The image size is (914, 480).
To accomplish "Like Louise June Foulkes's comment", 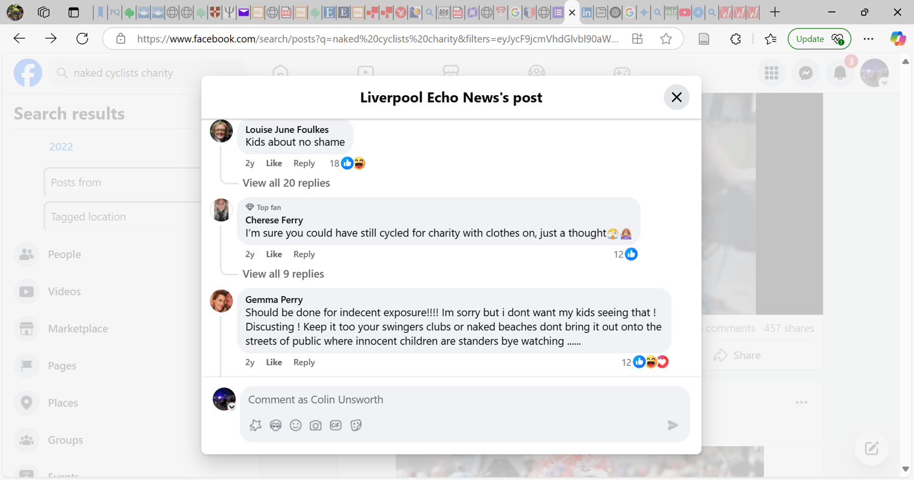I will [x=274, y=163].
